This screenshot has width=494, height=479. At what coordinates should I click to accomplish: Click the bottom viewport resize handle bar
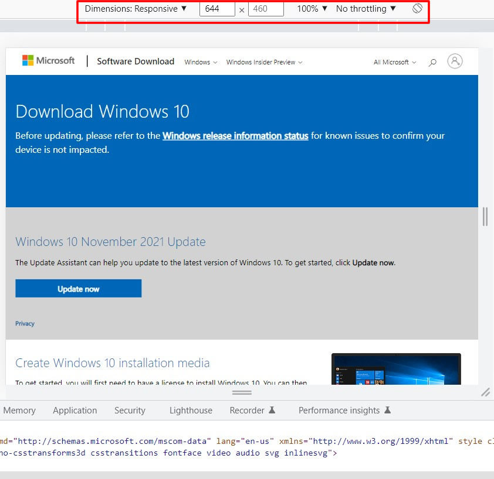pyautogui.click(x=242, y=392)
